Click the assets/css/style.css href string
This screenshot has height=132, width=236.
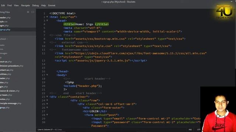(x=93, y=46)
